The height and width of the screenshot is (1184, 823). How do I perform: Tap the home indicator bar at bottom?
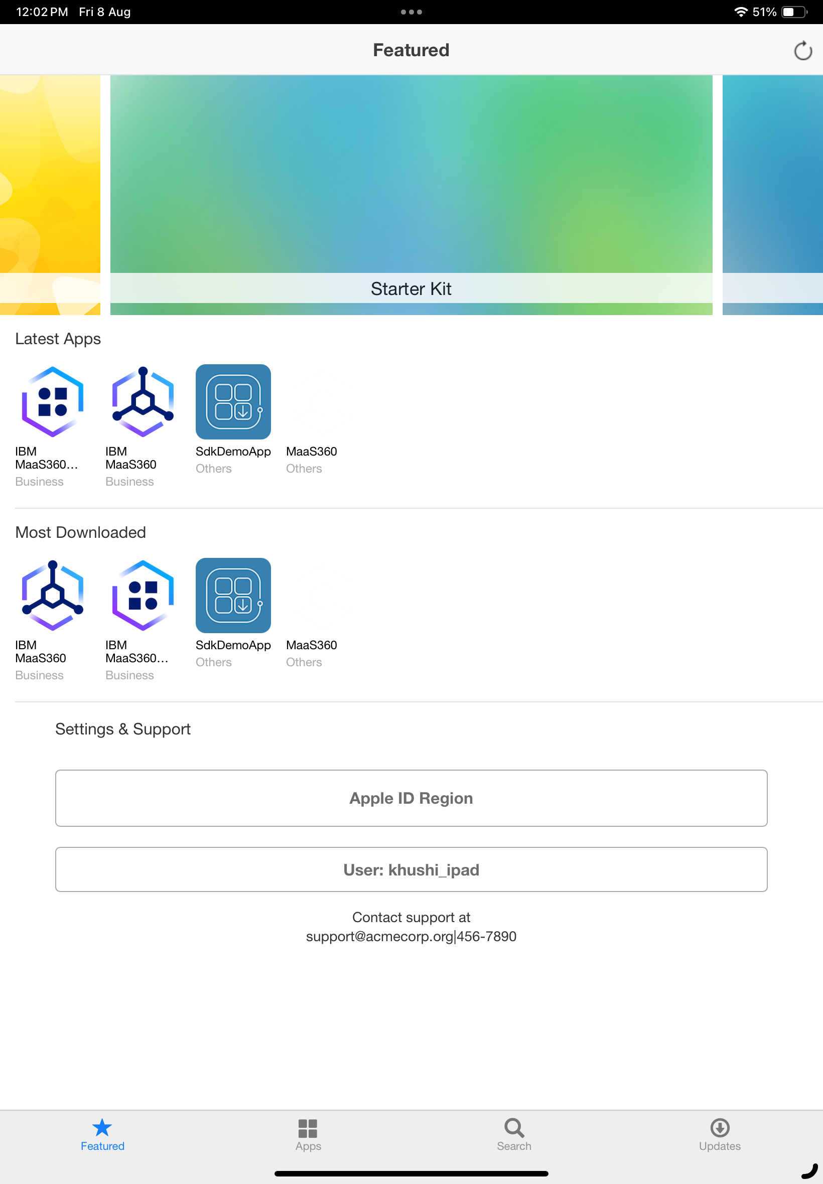point(411,1173)
